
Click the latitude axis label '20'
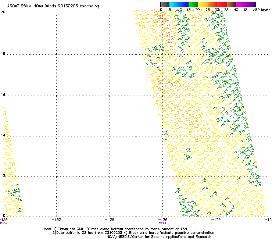pos(3,12)
